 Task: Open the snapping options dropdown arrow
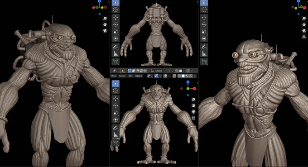tap(184, 71)
